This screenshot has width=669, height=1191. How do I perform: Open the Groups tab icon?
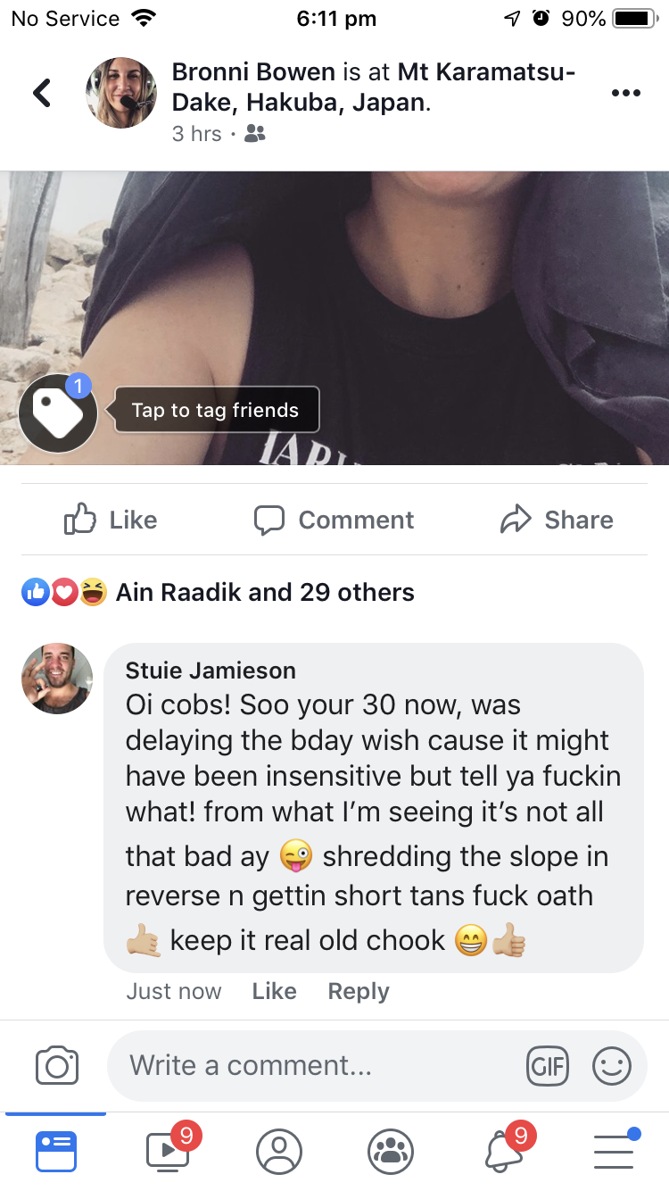pyautogui.click(x=391, y=1152)
